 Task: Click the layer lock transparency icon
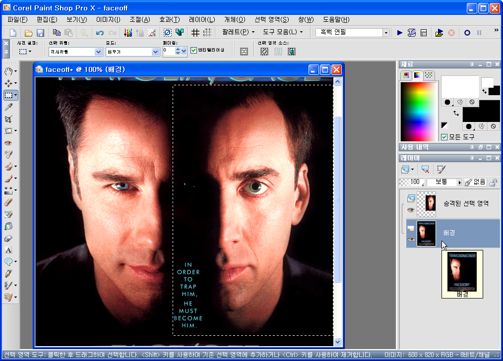click(494, 182)
